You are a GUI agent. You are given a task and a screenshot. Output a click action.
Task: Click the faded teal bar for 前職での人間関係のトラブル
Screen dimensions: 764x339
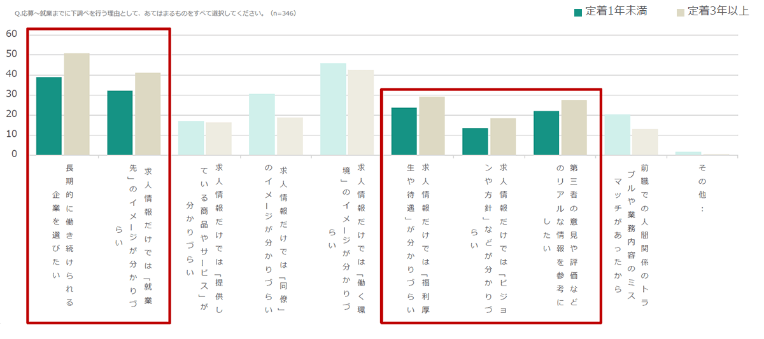tap(617, 135)
